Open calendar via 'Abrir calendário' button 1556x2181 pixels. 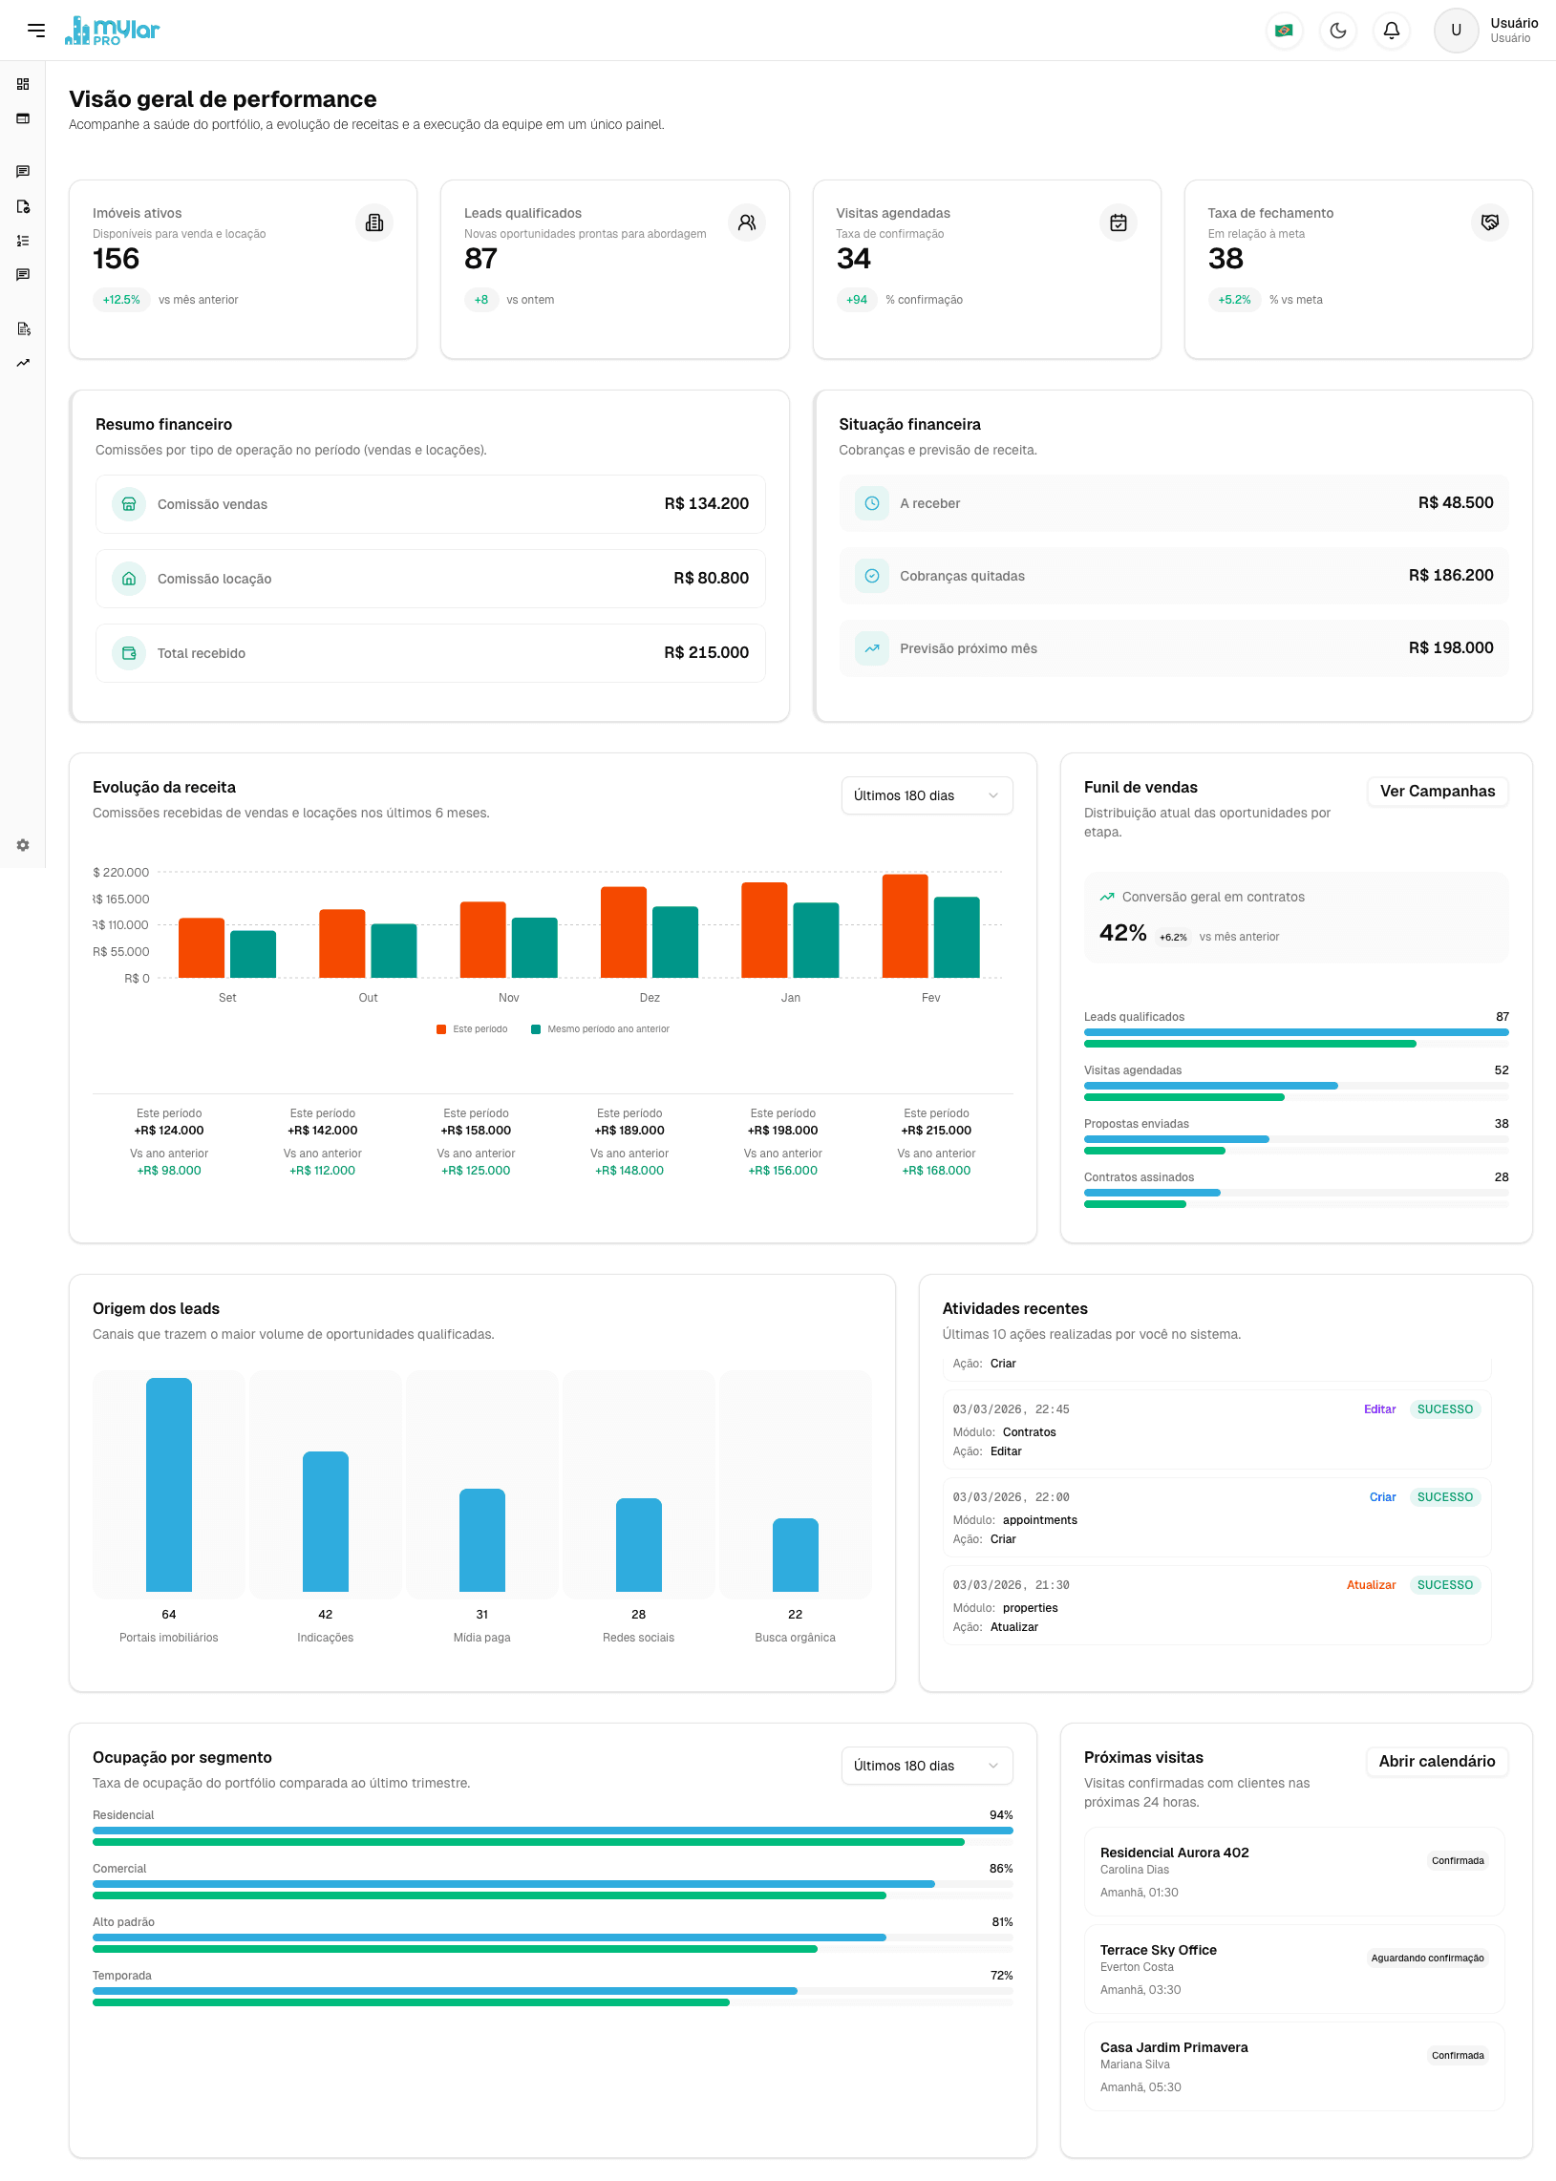(x=1437, y=1762)
